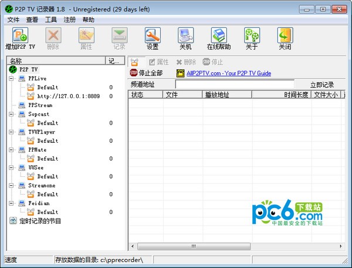352x268 pixels.
Task: Open 设置 wrench toolbar icon
Action: pyautogui.click(x=153, y=35)
